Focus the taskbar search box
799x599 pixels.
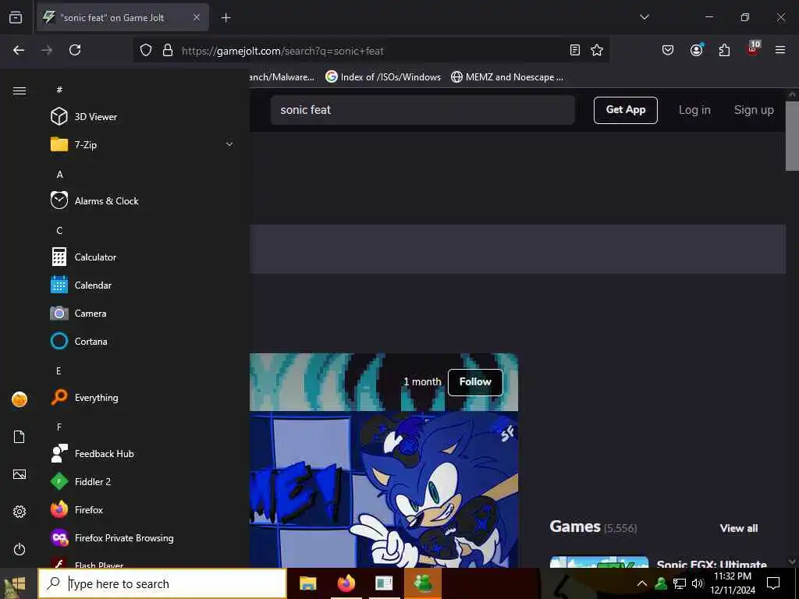tap(162, 583)
